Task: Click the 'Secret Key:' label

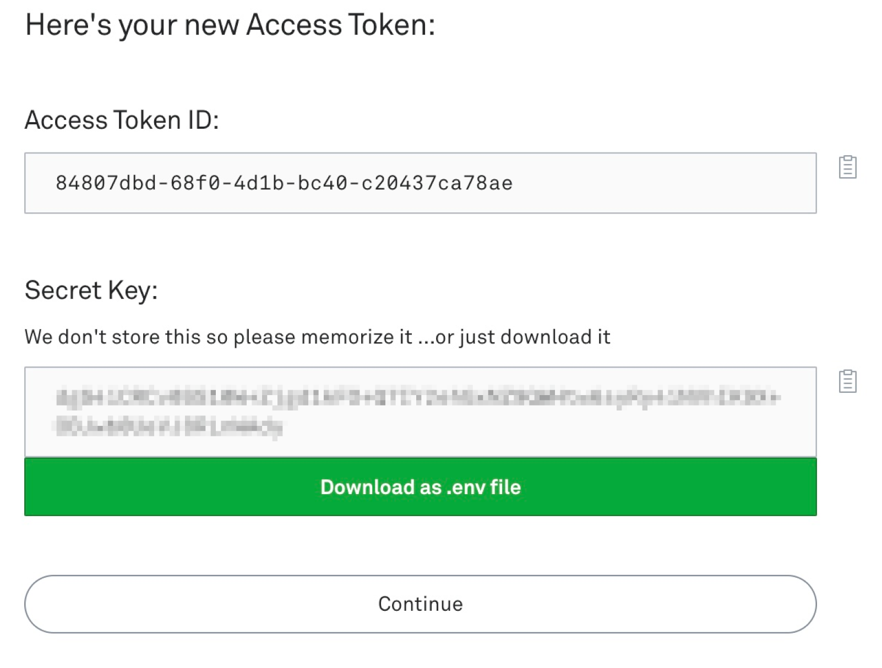Action: (92, 289)
